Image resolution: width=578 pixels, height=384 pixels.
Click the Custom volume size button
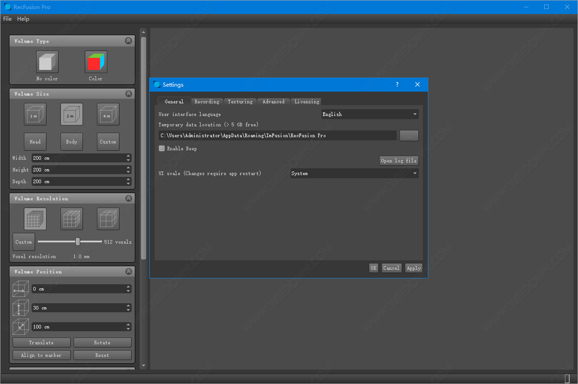point(108,142)
